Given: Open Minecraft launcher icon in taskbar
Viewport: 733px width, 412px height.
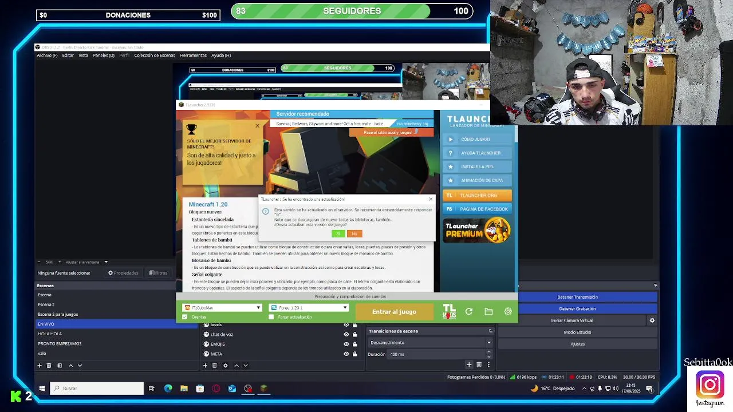Looking at the screenshot, I should pyautogui.click(x=264, y=389).
